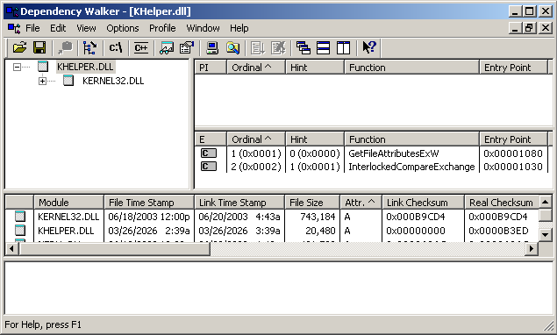Restore the KHelper.dll child window
Image resolution: width=557 pixels, height=335 pixels.
[529, 28]
